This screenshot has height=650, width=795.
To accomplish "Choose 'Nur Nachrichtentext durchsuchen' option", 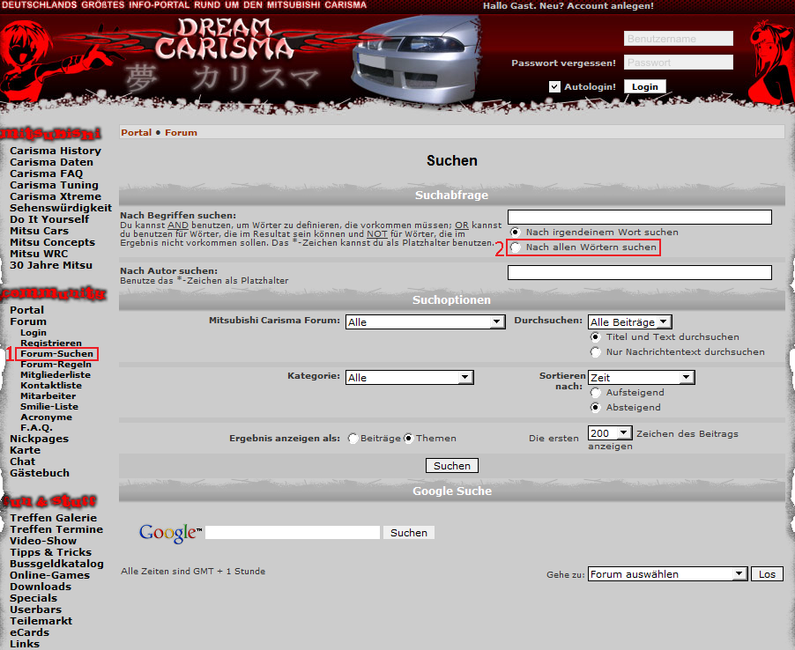I will point(595,352).
